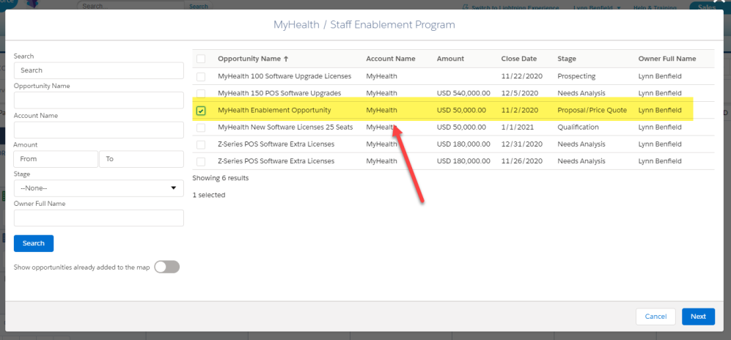Click 'Prospecting' stage cell

point(576,76)
